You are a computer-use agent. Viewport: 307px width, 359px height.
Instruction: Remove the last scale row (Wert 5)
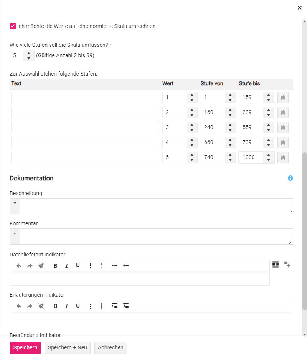coord(283,157)
